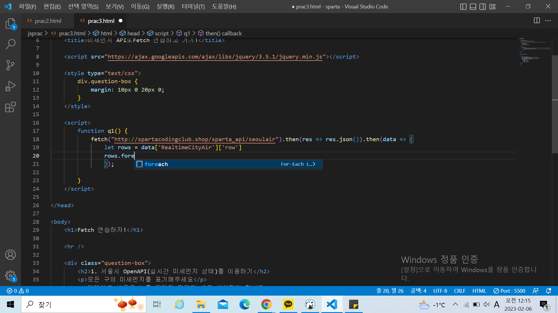The image size is (558, 313).
Task: Click line number 20 in the gutter
Action: point(36,156)
